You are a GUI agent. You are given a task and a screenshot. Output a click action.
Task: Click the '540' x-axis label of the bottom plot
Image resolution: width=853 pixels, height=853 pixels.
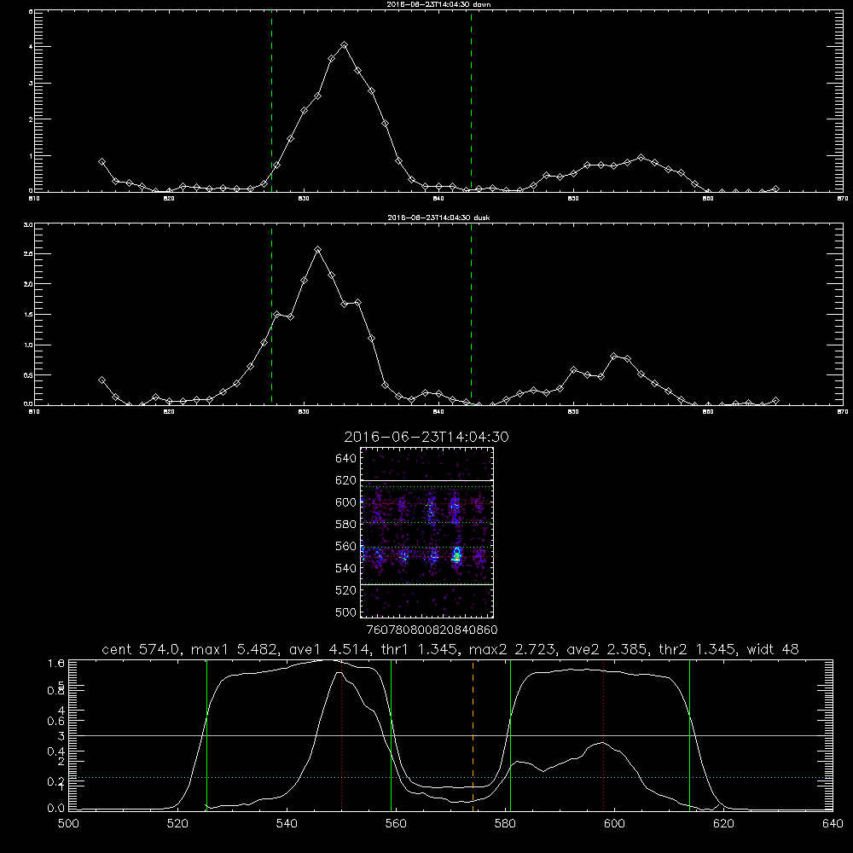click(x=287, y=824)
